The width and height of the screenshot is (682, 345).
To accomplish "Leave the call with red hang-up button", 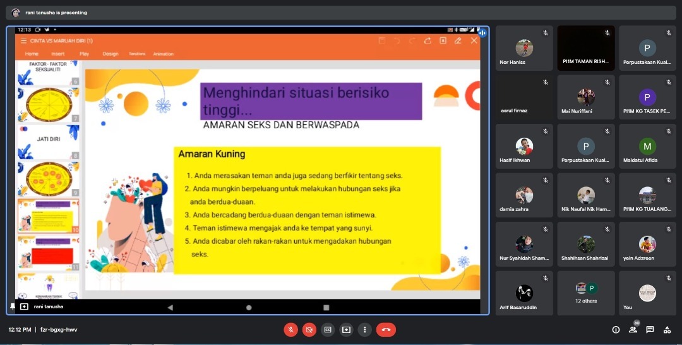I will (x=386, y=329).
